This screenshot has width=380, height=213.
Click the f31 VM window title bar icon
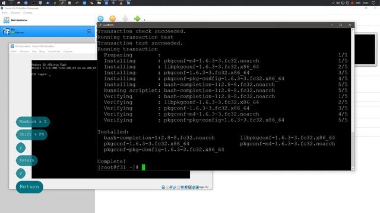click(x=12, y=46)
